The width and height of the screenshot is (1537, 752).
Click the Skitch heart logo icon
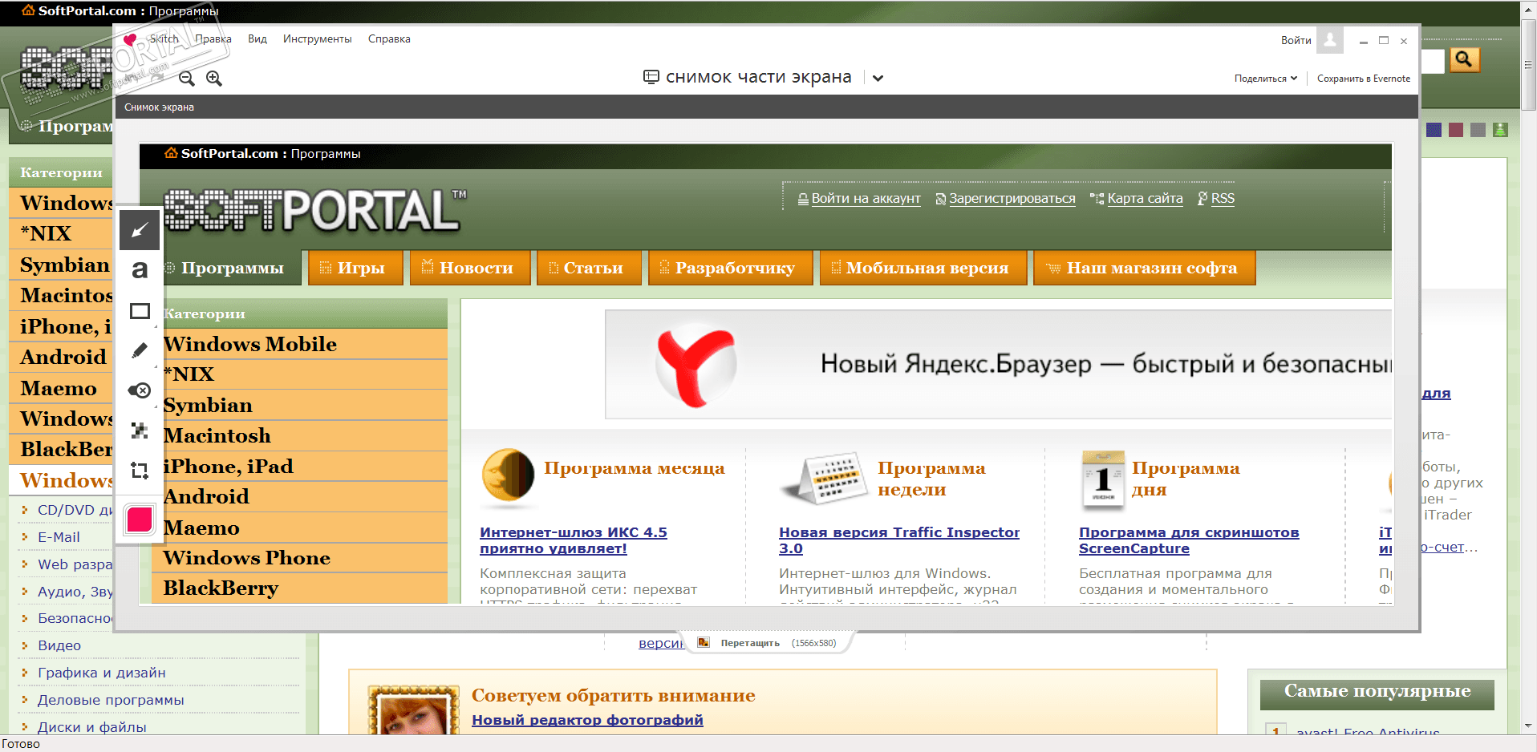130,39
